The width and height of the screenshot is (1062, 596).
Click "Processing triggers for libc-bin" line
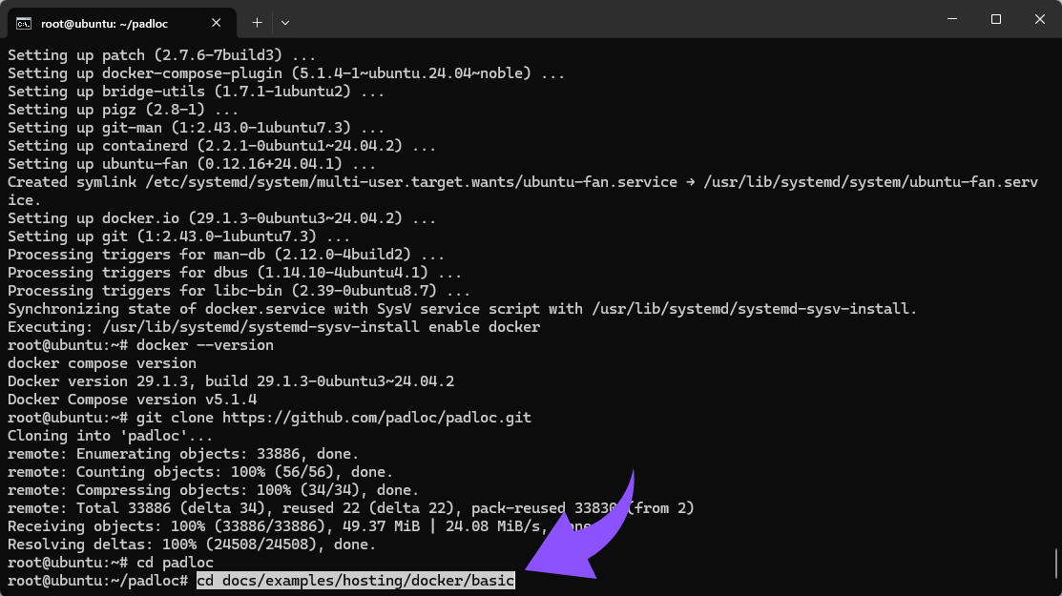click(x=239, y=290)
